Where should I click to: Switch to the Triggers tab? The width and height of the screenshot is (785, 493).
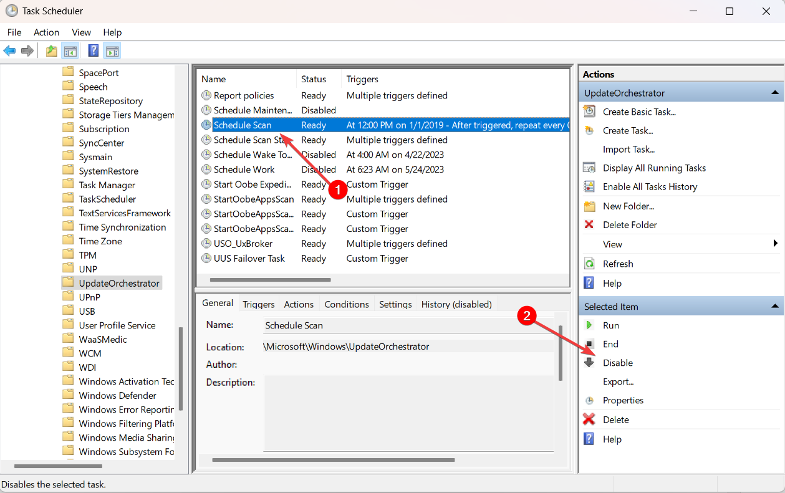click(x=259, y=304)
